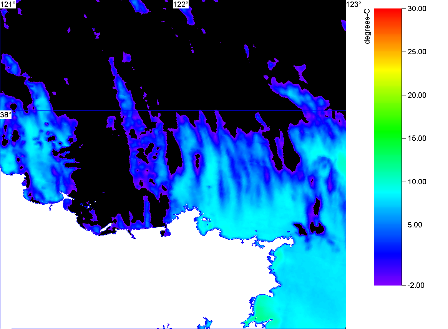This screenshot has height=329, width=448.
Task: Click the 30.00 colorbar value
Action: pos(417,8)
